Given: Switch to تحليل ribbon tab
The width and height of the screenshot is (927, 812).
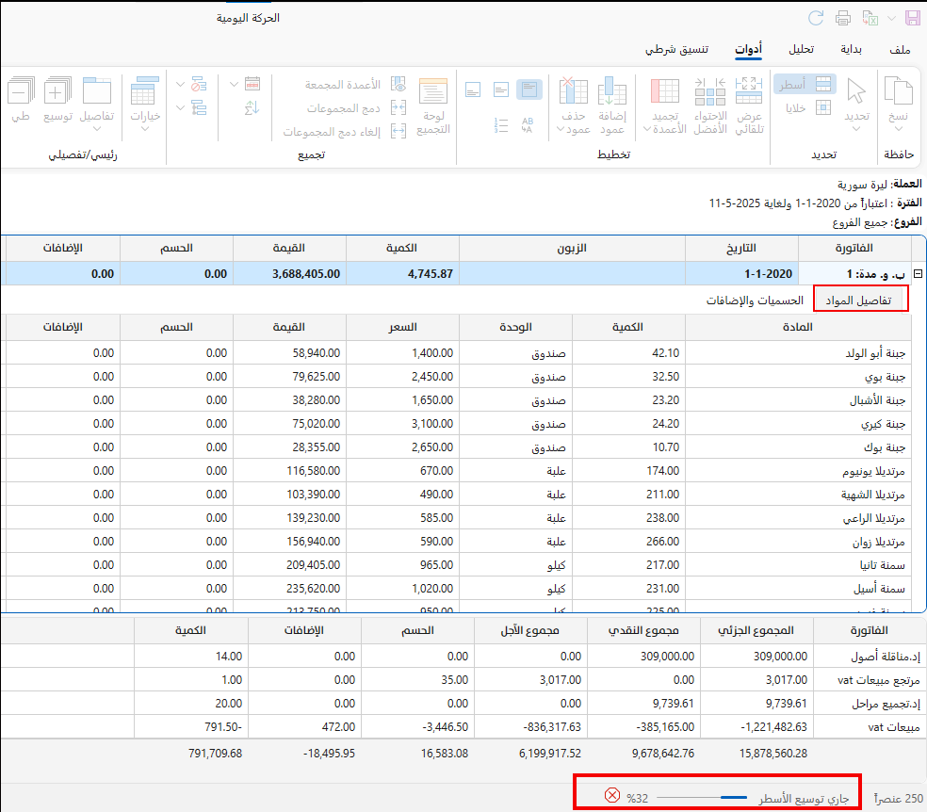Looking at the screenshot, I should click(x=802, y=49).
